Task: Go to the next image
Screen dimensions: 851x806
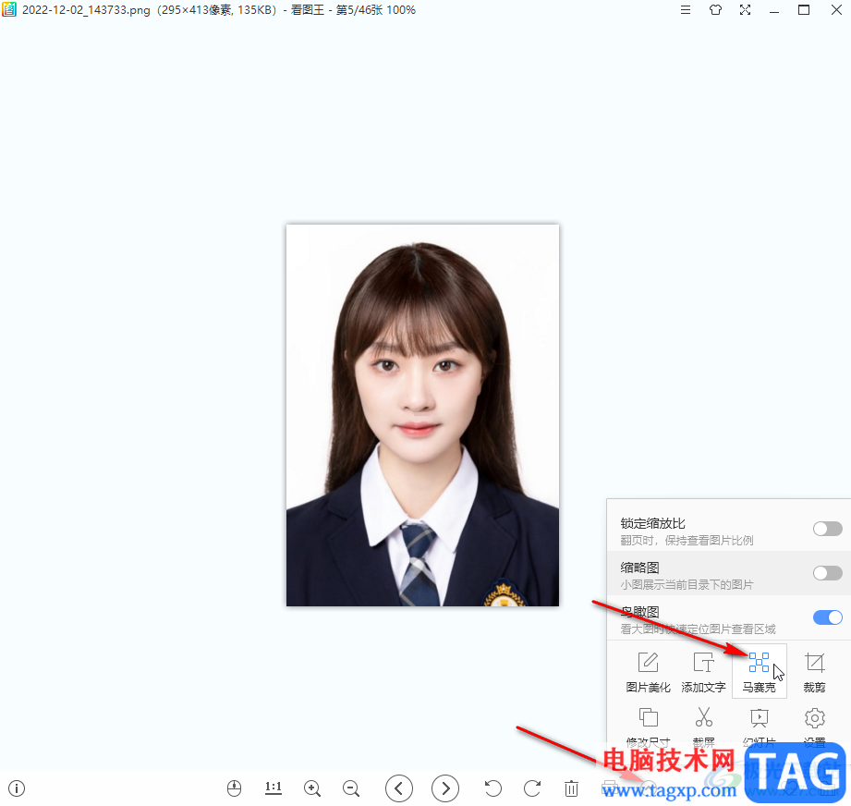Action: (445, 788)
